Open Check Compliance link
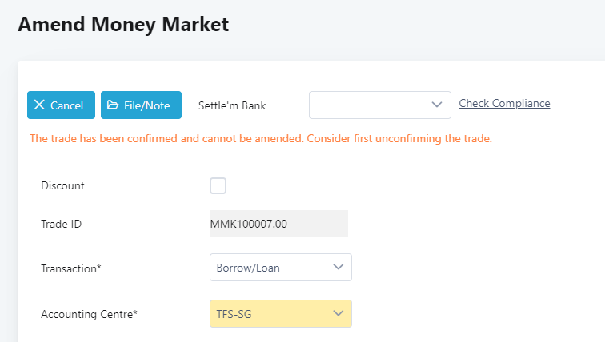The image size is (605, 342). pos(504,103)
